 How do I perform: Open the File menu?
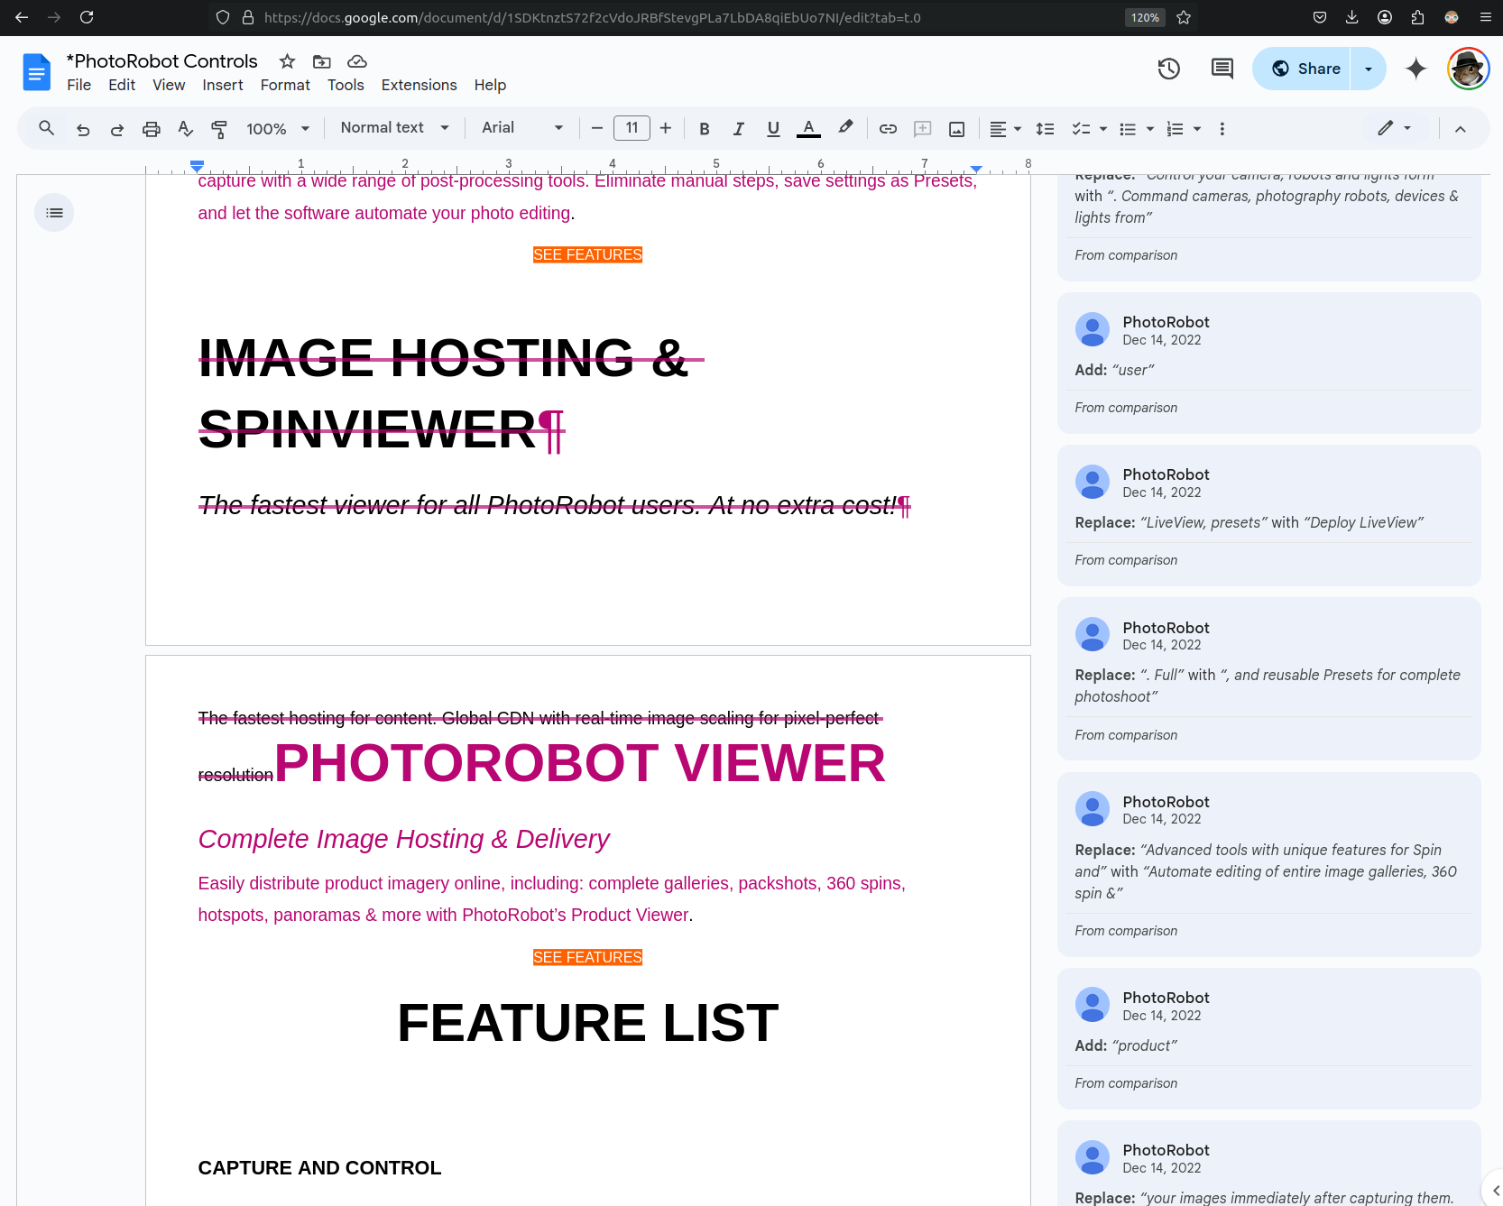[79, 85]
